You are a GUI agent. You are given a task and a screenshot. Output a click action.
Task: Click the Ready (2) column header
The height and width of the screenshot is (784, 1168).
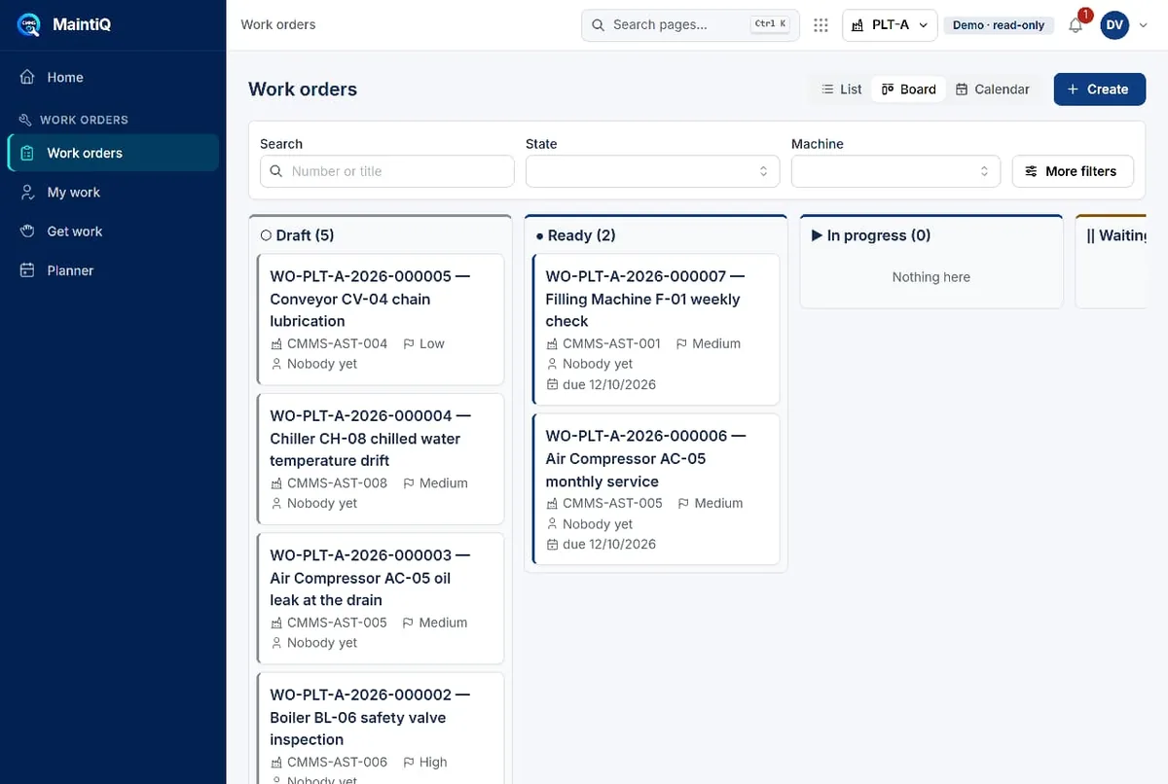(575, 235)
